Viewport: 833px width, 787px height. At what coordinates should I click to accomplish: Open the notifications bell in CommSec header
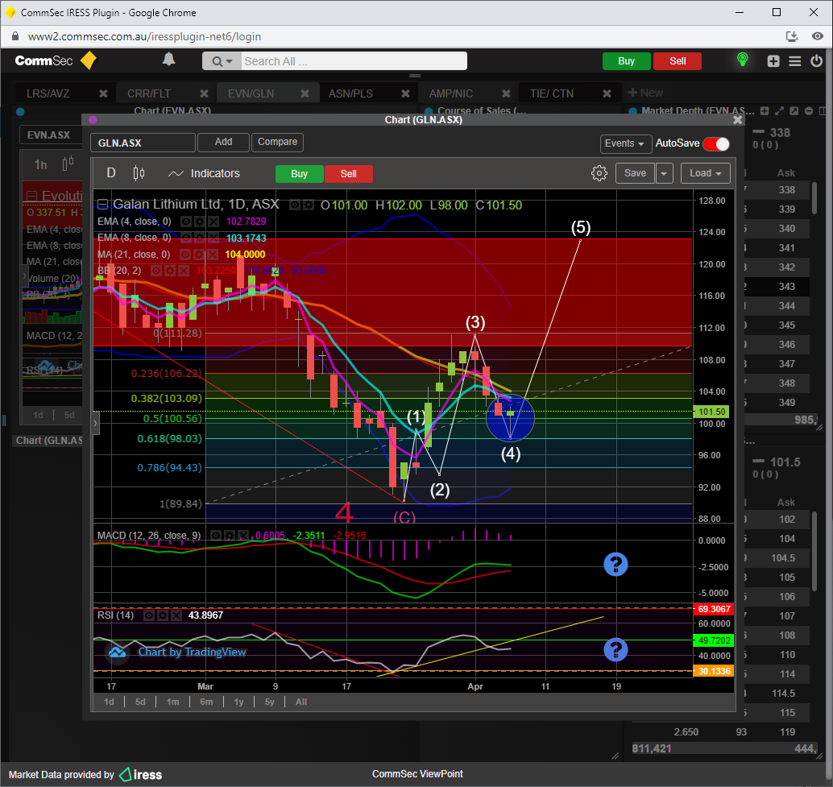tap(169, 60)
